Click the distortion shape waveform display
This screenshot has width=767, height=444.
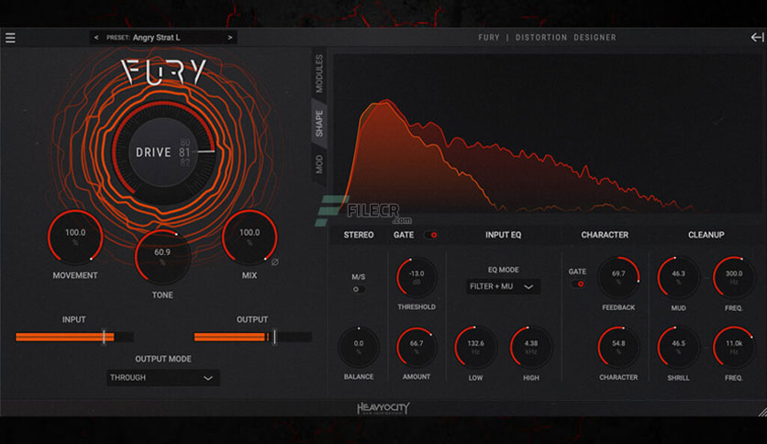click(548, 134)
